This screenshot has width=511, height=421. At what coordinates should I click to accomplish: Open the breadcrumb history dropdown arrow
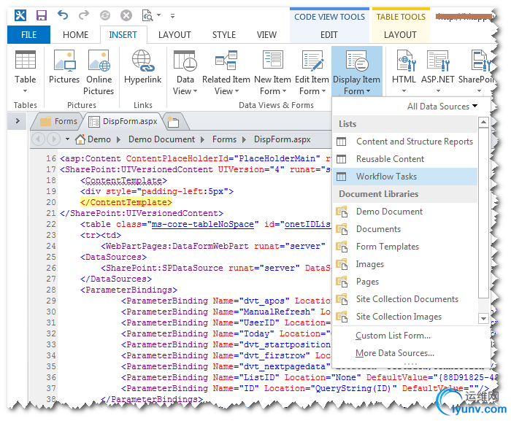tap(67, 139)
